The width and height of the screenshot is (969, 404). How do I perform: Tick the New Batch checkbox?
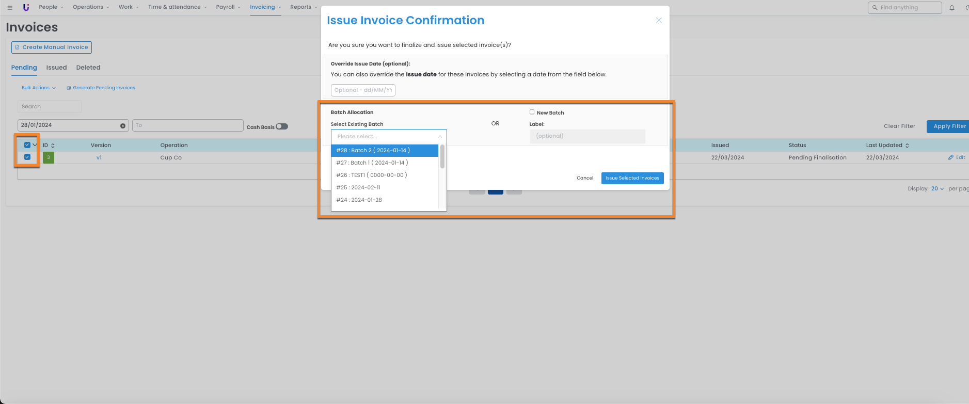pos(532,112)
